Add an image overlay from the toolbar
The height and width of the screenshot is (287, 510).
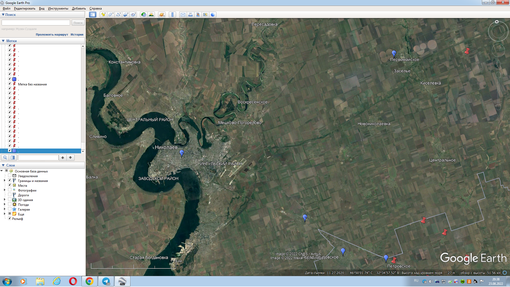pyautogui.click(x=126, y=15)
